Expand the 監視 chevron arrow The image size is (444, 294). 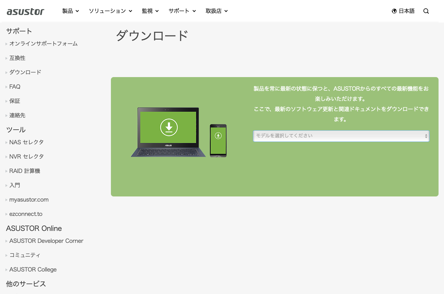(157, 11)
